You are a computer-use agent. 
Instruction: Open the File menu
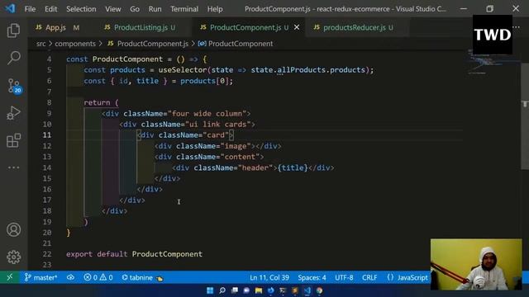tap(30, 9)
